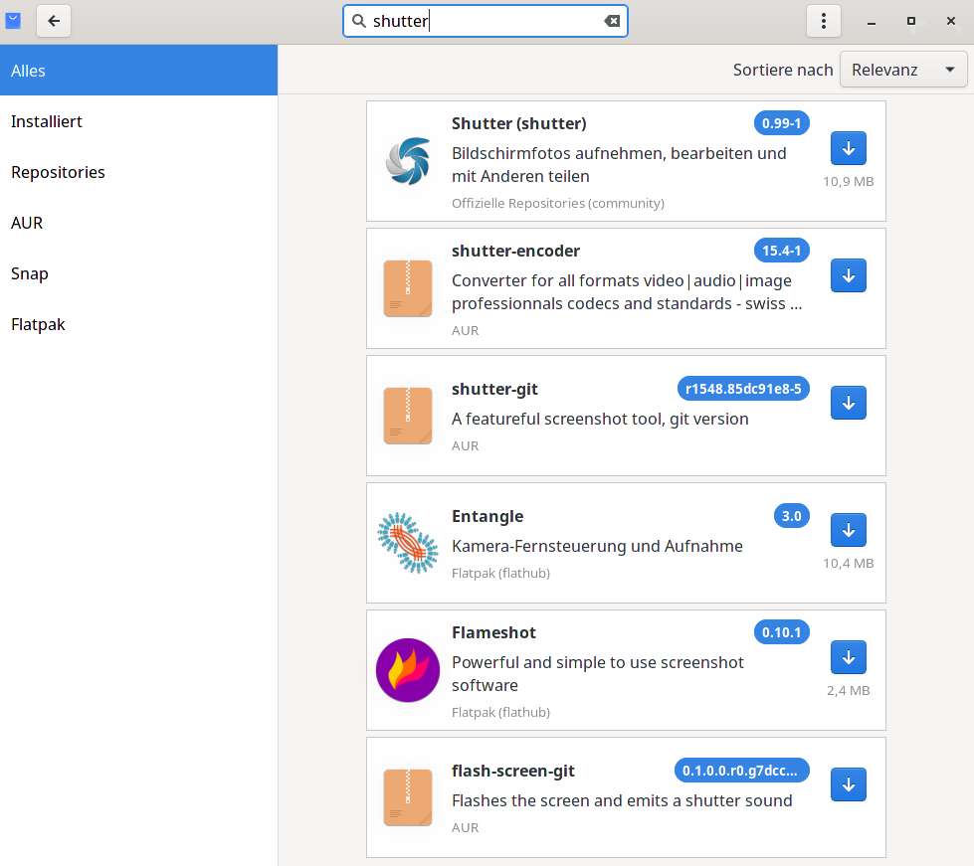Install Entangle using the download arrow
Screen dimensions: 974x866
coord(848,530)
